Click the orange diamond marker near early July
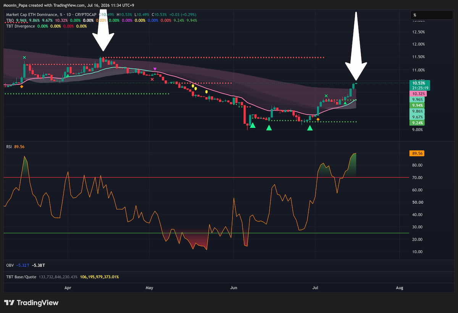Image resolution: width=458 pixels, height=313 pixels. 318,119
